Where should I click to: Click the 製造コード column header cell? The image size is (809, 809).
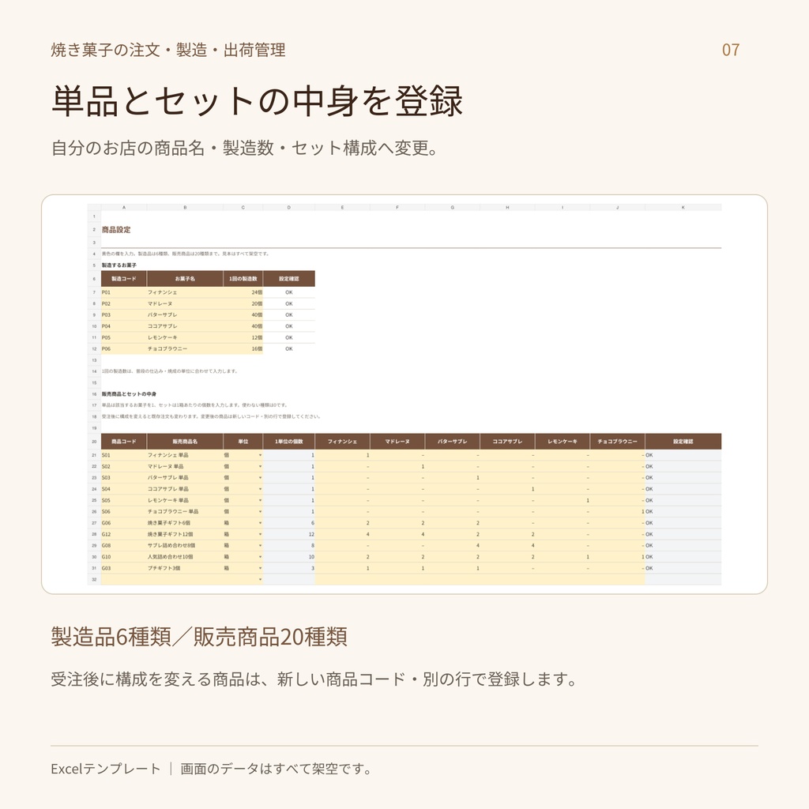pyautogui.click(x=124, y=279)
